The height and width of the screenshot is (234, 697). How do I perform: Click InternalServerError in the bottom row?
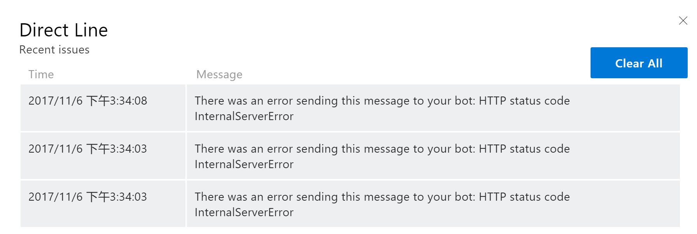coord(244,212)
